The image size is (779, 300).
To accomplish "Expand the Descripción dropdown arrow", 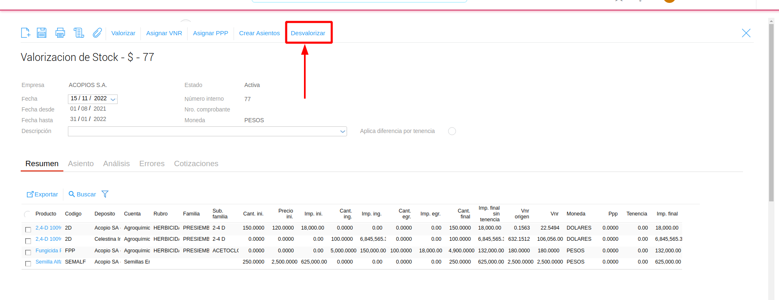I will 342,131.
